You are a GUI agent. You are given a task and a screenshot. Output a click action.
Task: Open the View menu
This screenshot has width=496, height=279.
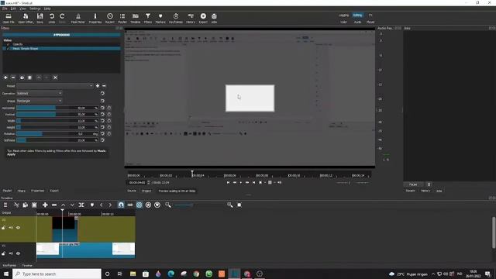point(22,9)
